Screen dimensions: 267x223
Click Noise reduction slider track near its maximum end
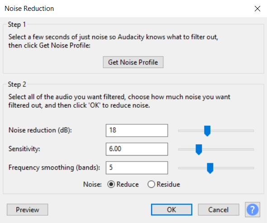(251, 131)
